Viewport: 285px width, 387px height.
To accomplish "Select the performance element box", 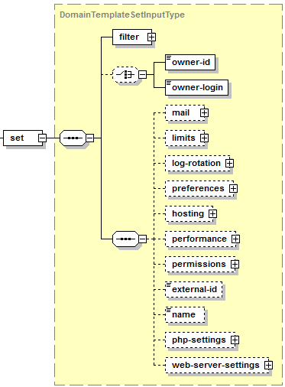I will (x=201, y=239).
